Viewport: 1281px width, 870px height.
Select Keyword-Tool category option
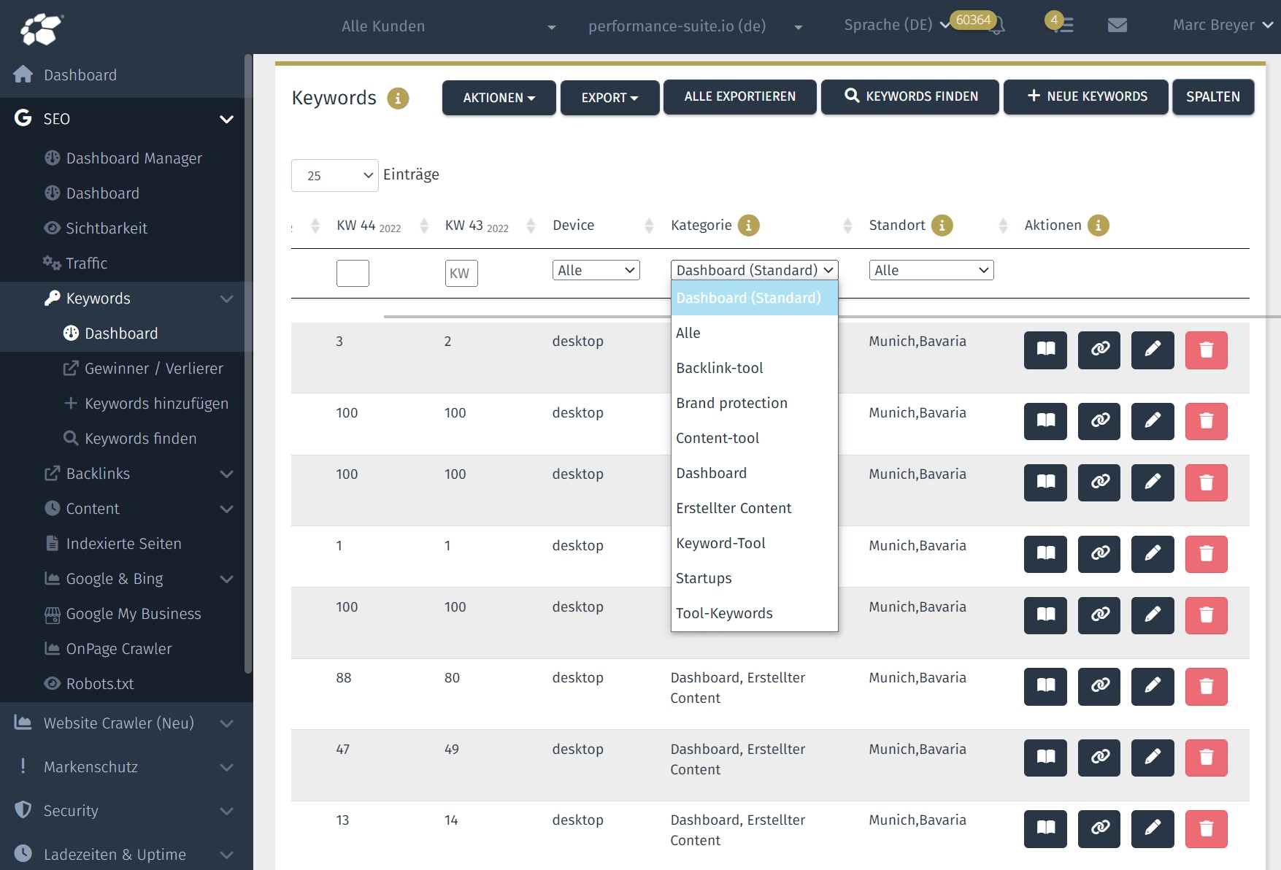pos(754,543)
